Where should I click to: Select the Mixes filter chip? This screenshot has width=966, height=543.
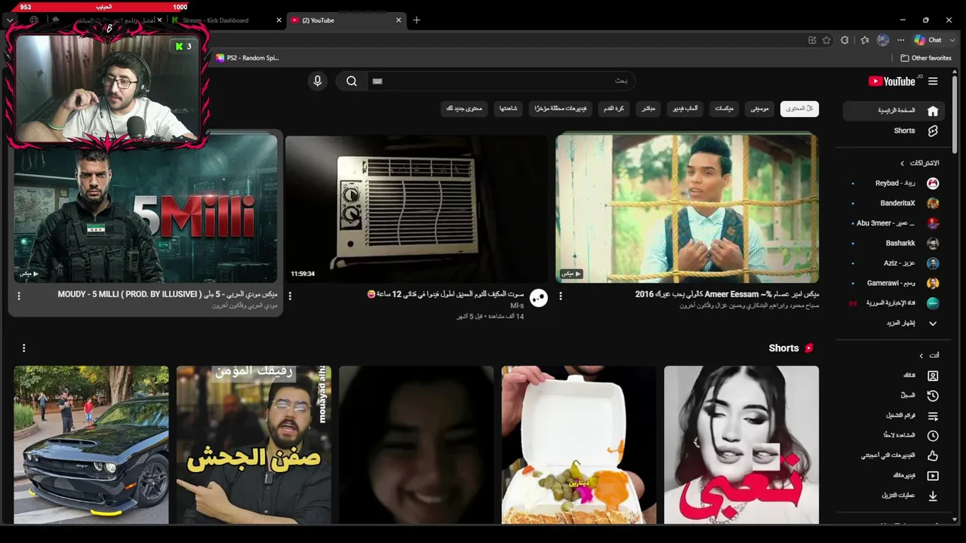click(724, 109)
